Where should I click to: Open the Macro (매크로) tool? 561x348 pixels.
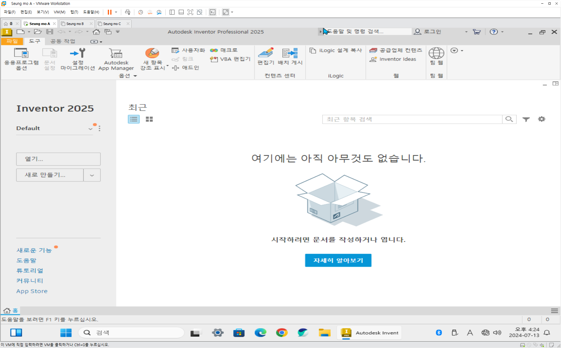(x=224, y=50)
